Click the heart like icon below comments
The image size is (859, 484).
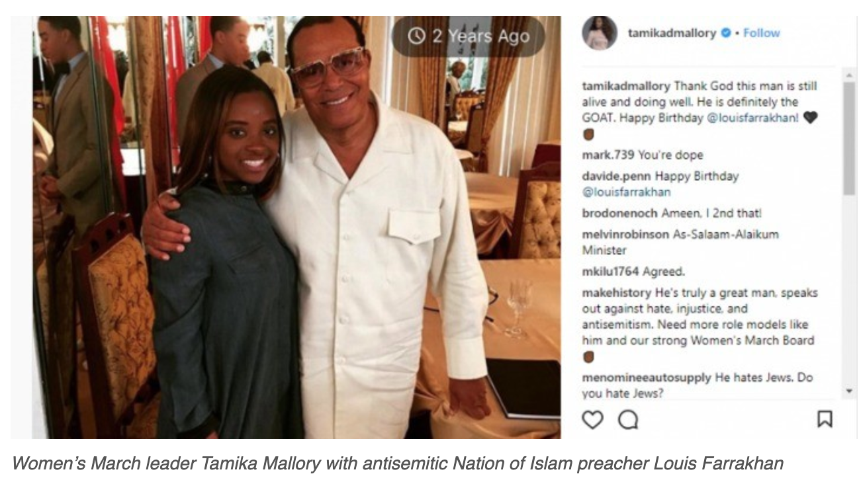(x=592, y=420)
